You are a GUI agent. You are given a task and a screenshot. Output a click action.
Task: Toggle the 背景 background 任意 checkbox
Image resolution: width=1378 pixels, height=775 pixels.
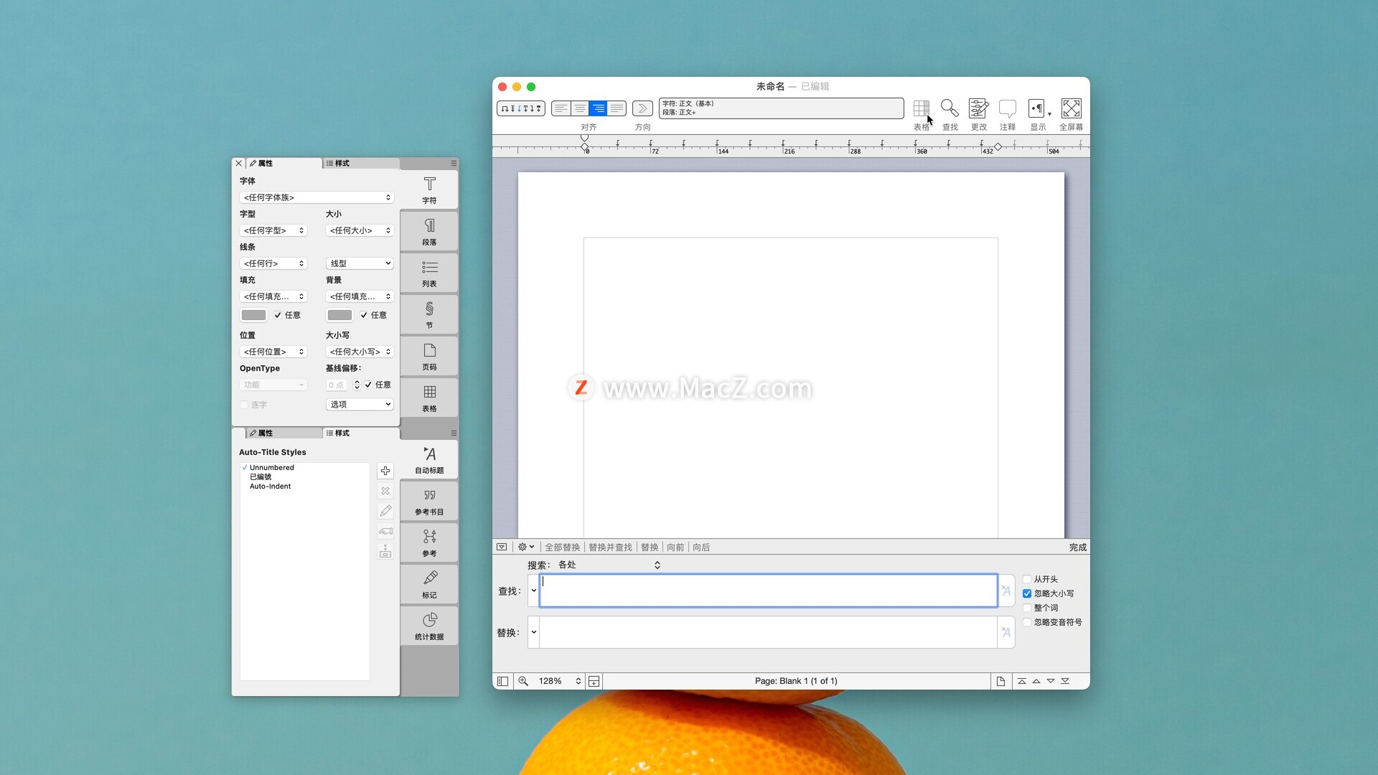(x=364, y=315)
